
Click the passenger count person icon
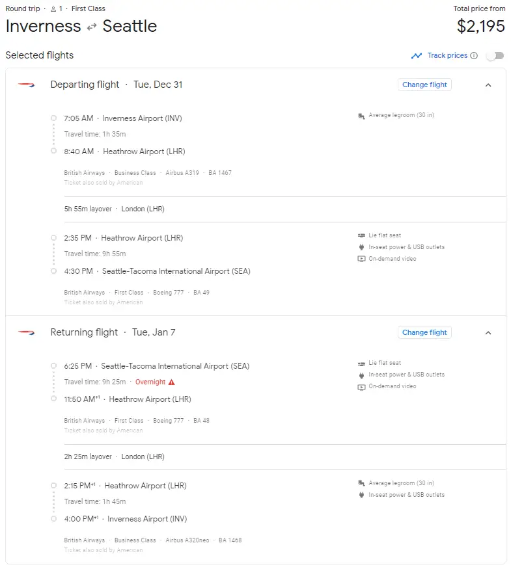tap(53, 9)
